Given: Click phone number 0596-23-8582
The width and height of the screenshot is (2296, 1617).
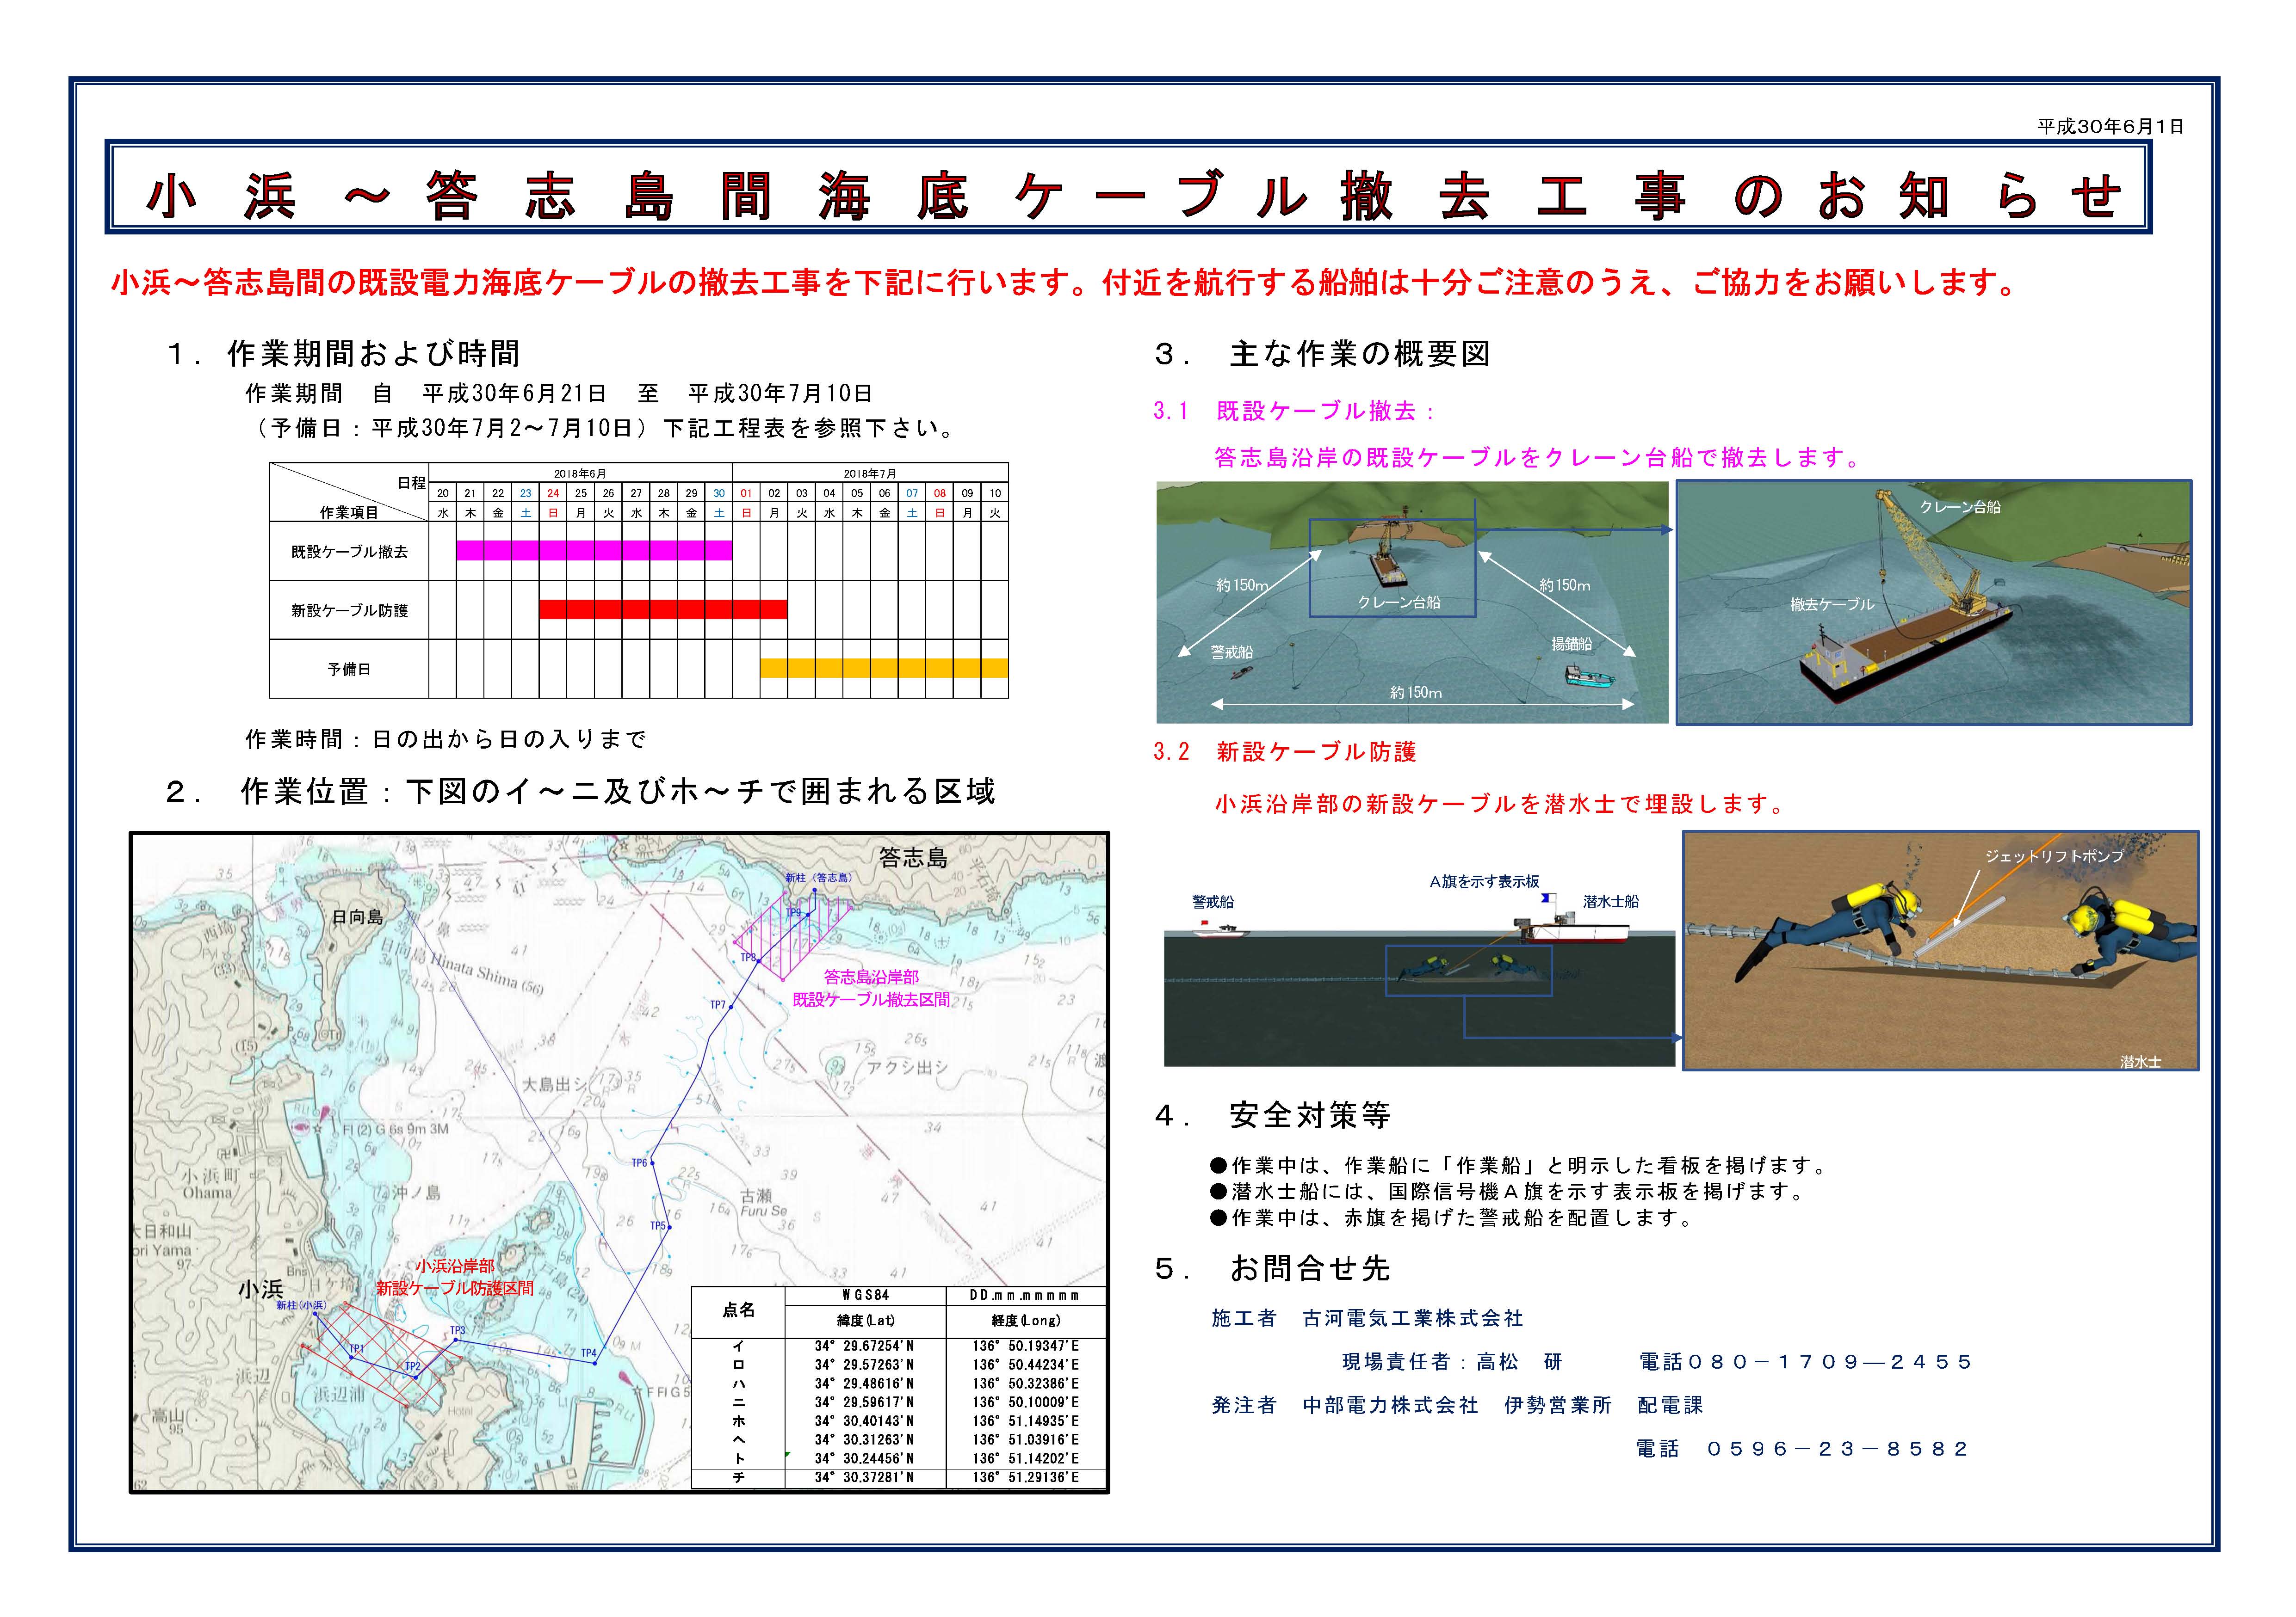Looking at the screenshot, I should click(1837, 1449).
